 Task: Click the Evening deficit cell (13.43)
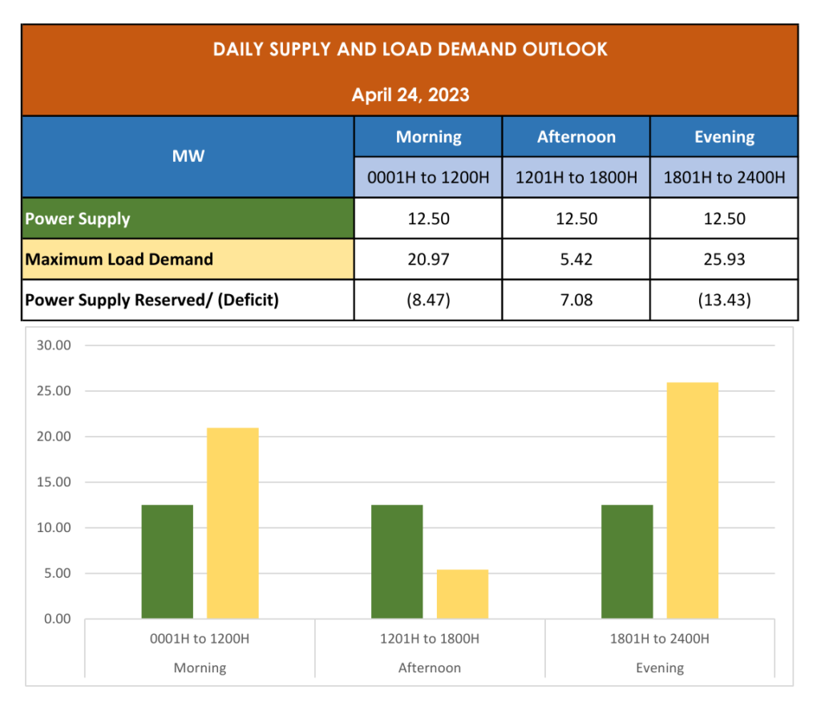[724, 301]
